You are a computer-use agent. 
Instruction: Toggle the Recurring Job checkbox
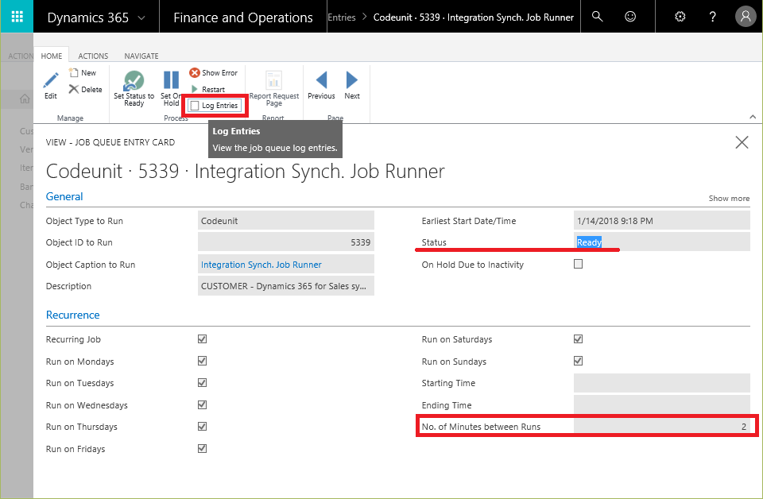point(202,339)
